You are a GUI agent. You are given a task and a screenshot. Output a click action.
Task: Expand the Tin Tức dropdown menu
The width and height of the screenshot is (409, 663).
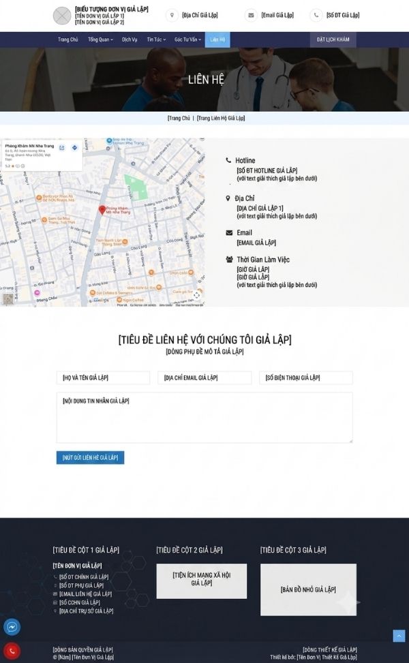tap(156, 40)
